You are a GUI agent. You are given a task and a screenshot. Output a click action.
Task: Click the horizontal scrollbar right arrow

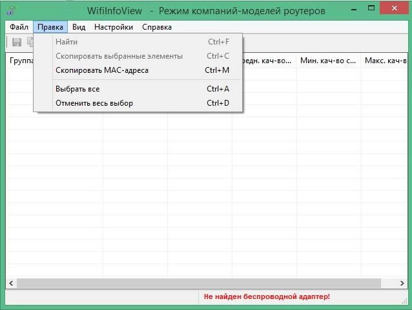402,283
